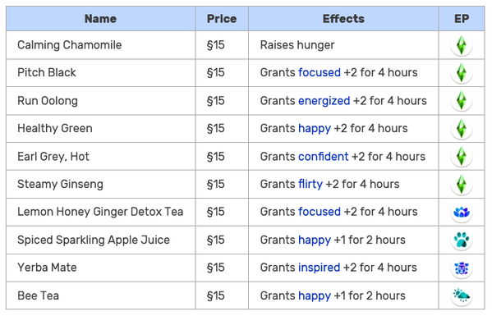Click the blue pack icon in the Yerba Mate row
Image resolution: width=492 pixels, height=316 pixels.
tap(462, 268)
